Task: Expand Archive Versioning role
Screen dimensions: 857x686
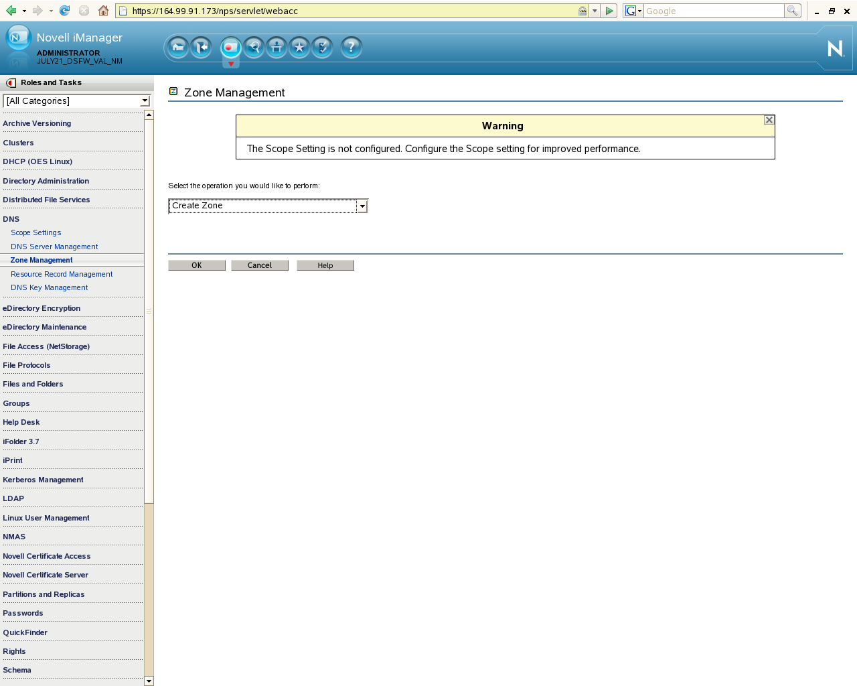Action: pyautogui.click(x=37, y=123)
